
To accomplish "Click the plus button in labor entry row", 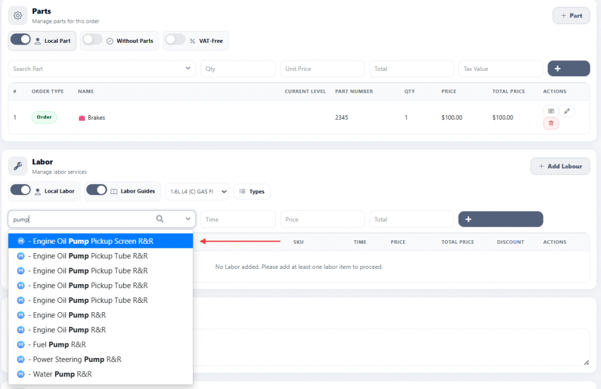I will click(x=500, y=219).
